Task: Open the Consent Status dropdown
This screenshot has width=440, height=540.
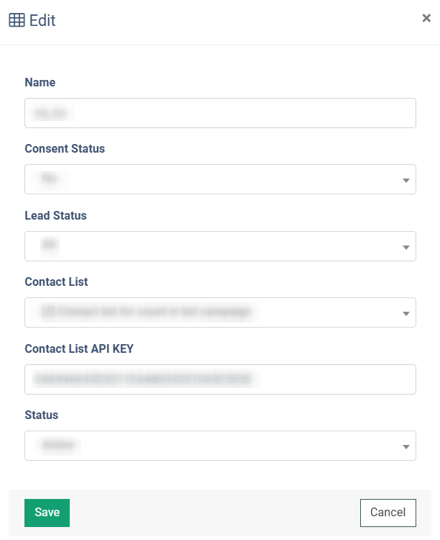Action: (213, 179)
